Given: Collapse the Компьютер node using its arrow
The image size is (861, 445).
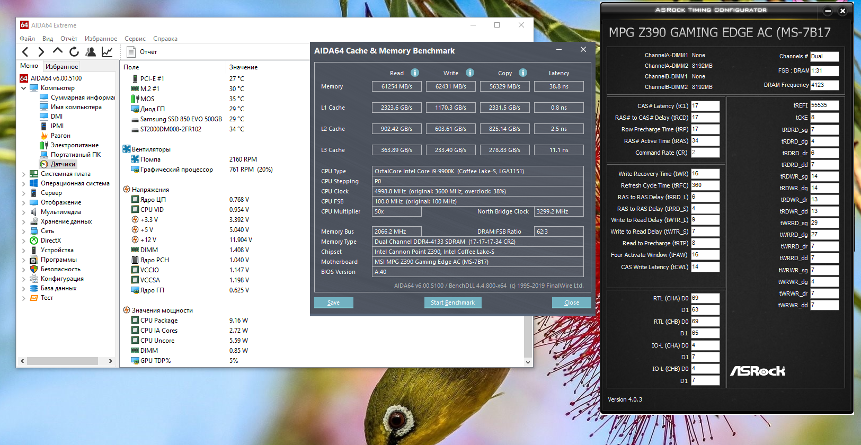Looking at the screenshot, I should [24, 88].
